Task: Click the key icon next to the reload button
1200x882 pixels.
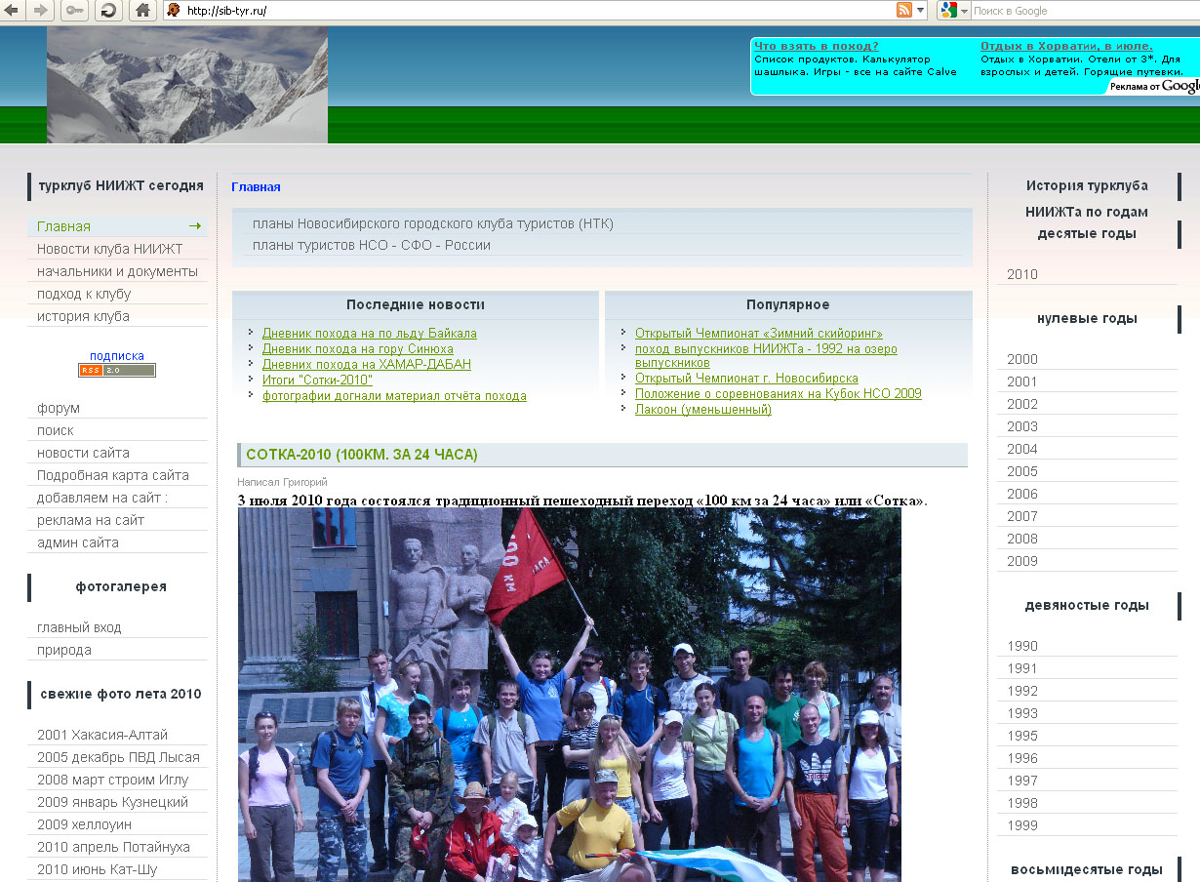Action: click(x=73, y=11)
